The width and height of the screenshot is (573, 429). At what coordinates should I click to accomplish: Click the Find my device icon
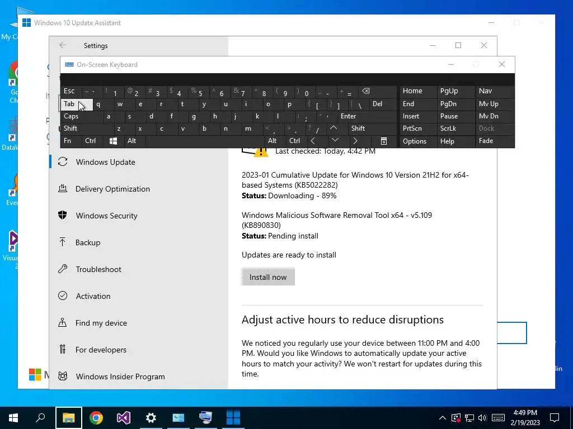tap(63, 322)
